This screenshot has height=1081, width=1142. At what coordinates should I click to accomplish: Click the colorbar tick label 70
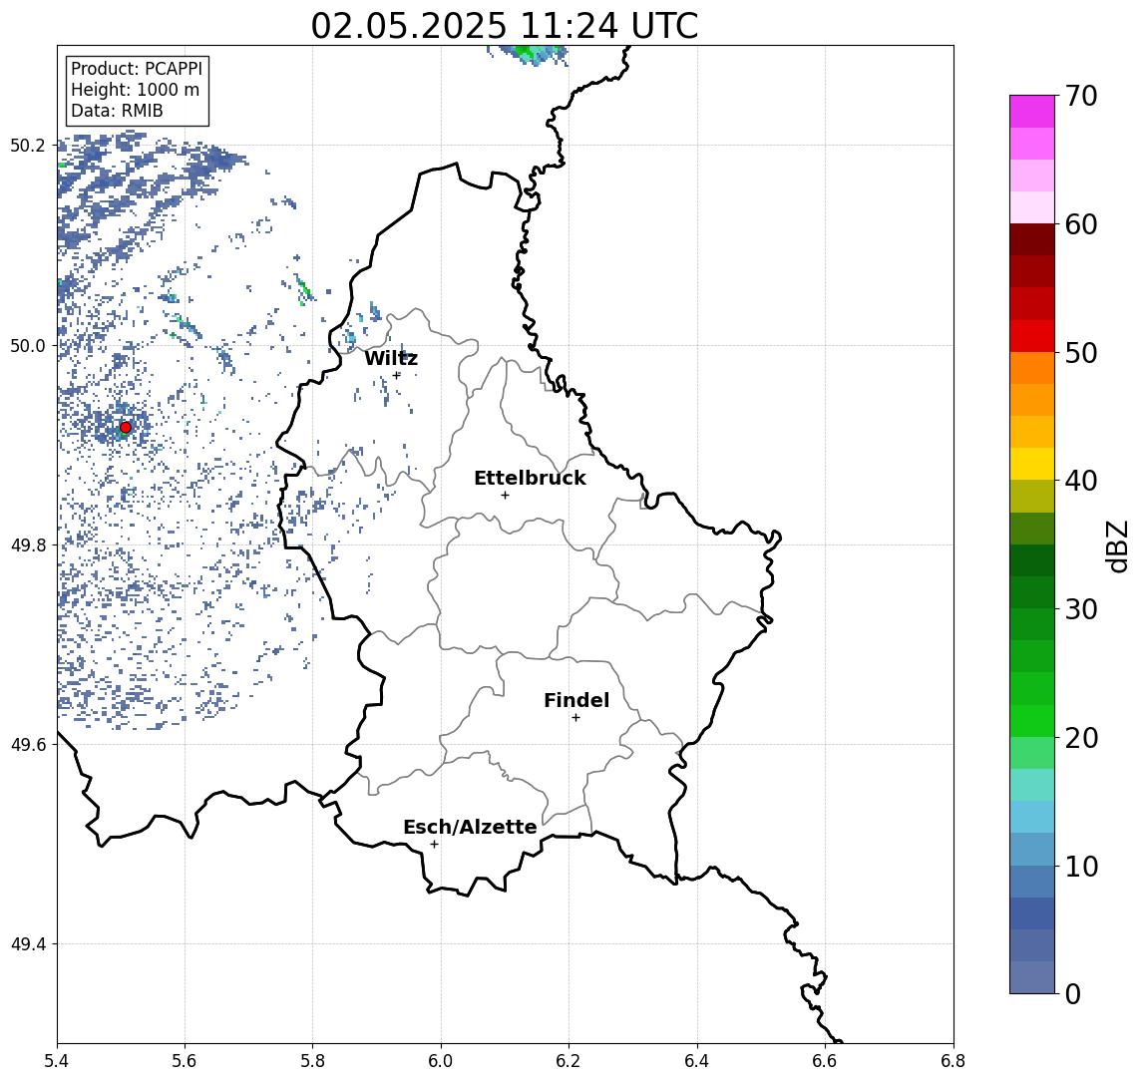pos(1081,96)
